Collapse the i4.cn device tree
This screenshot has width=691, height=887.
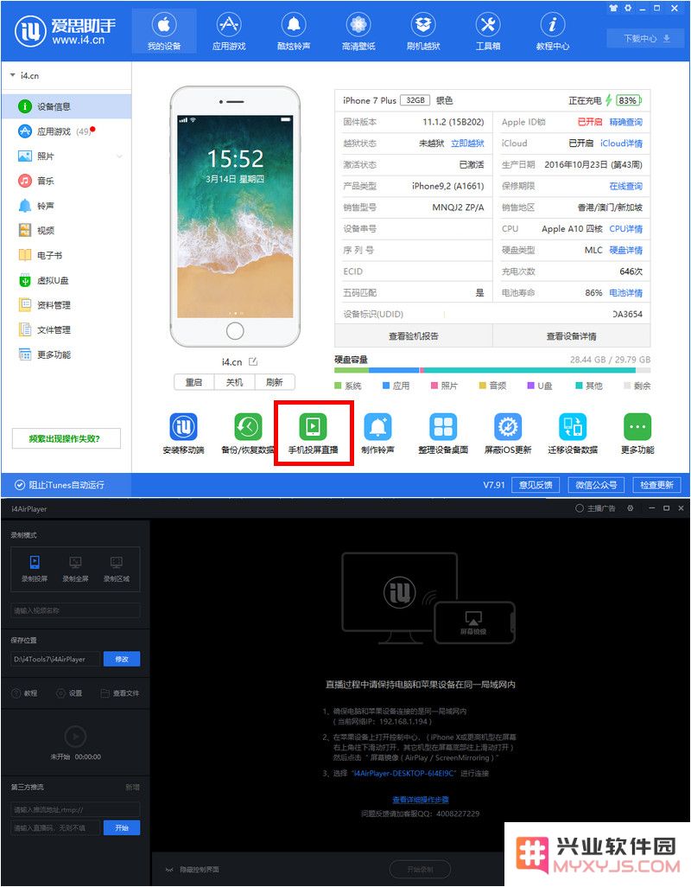tap(12, 75)
